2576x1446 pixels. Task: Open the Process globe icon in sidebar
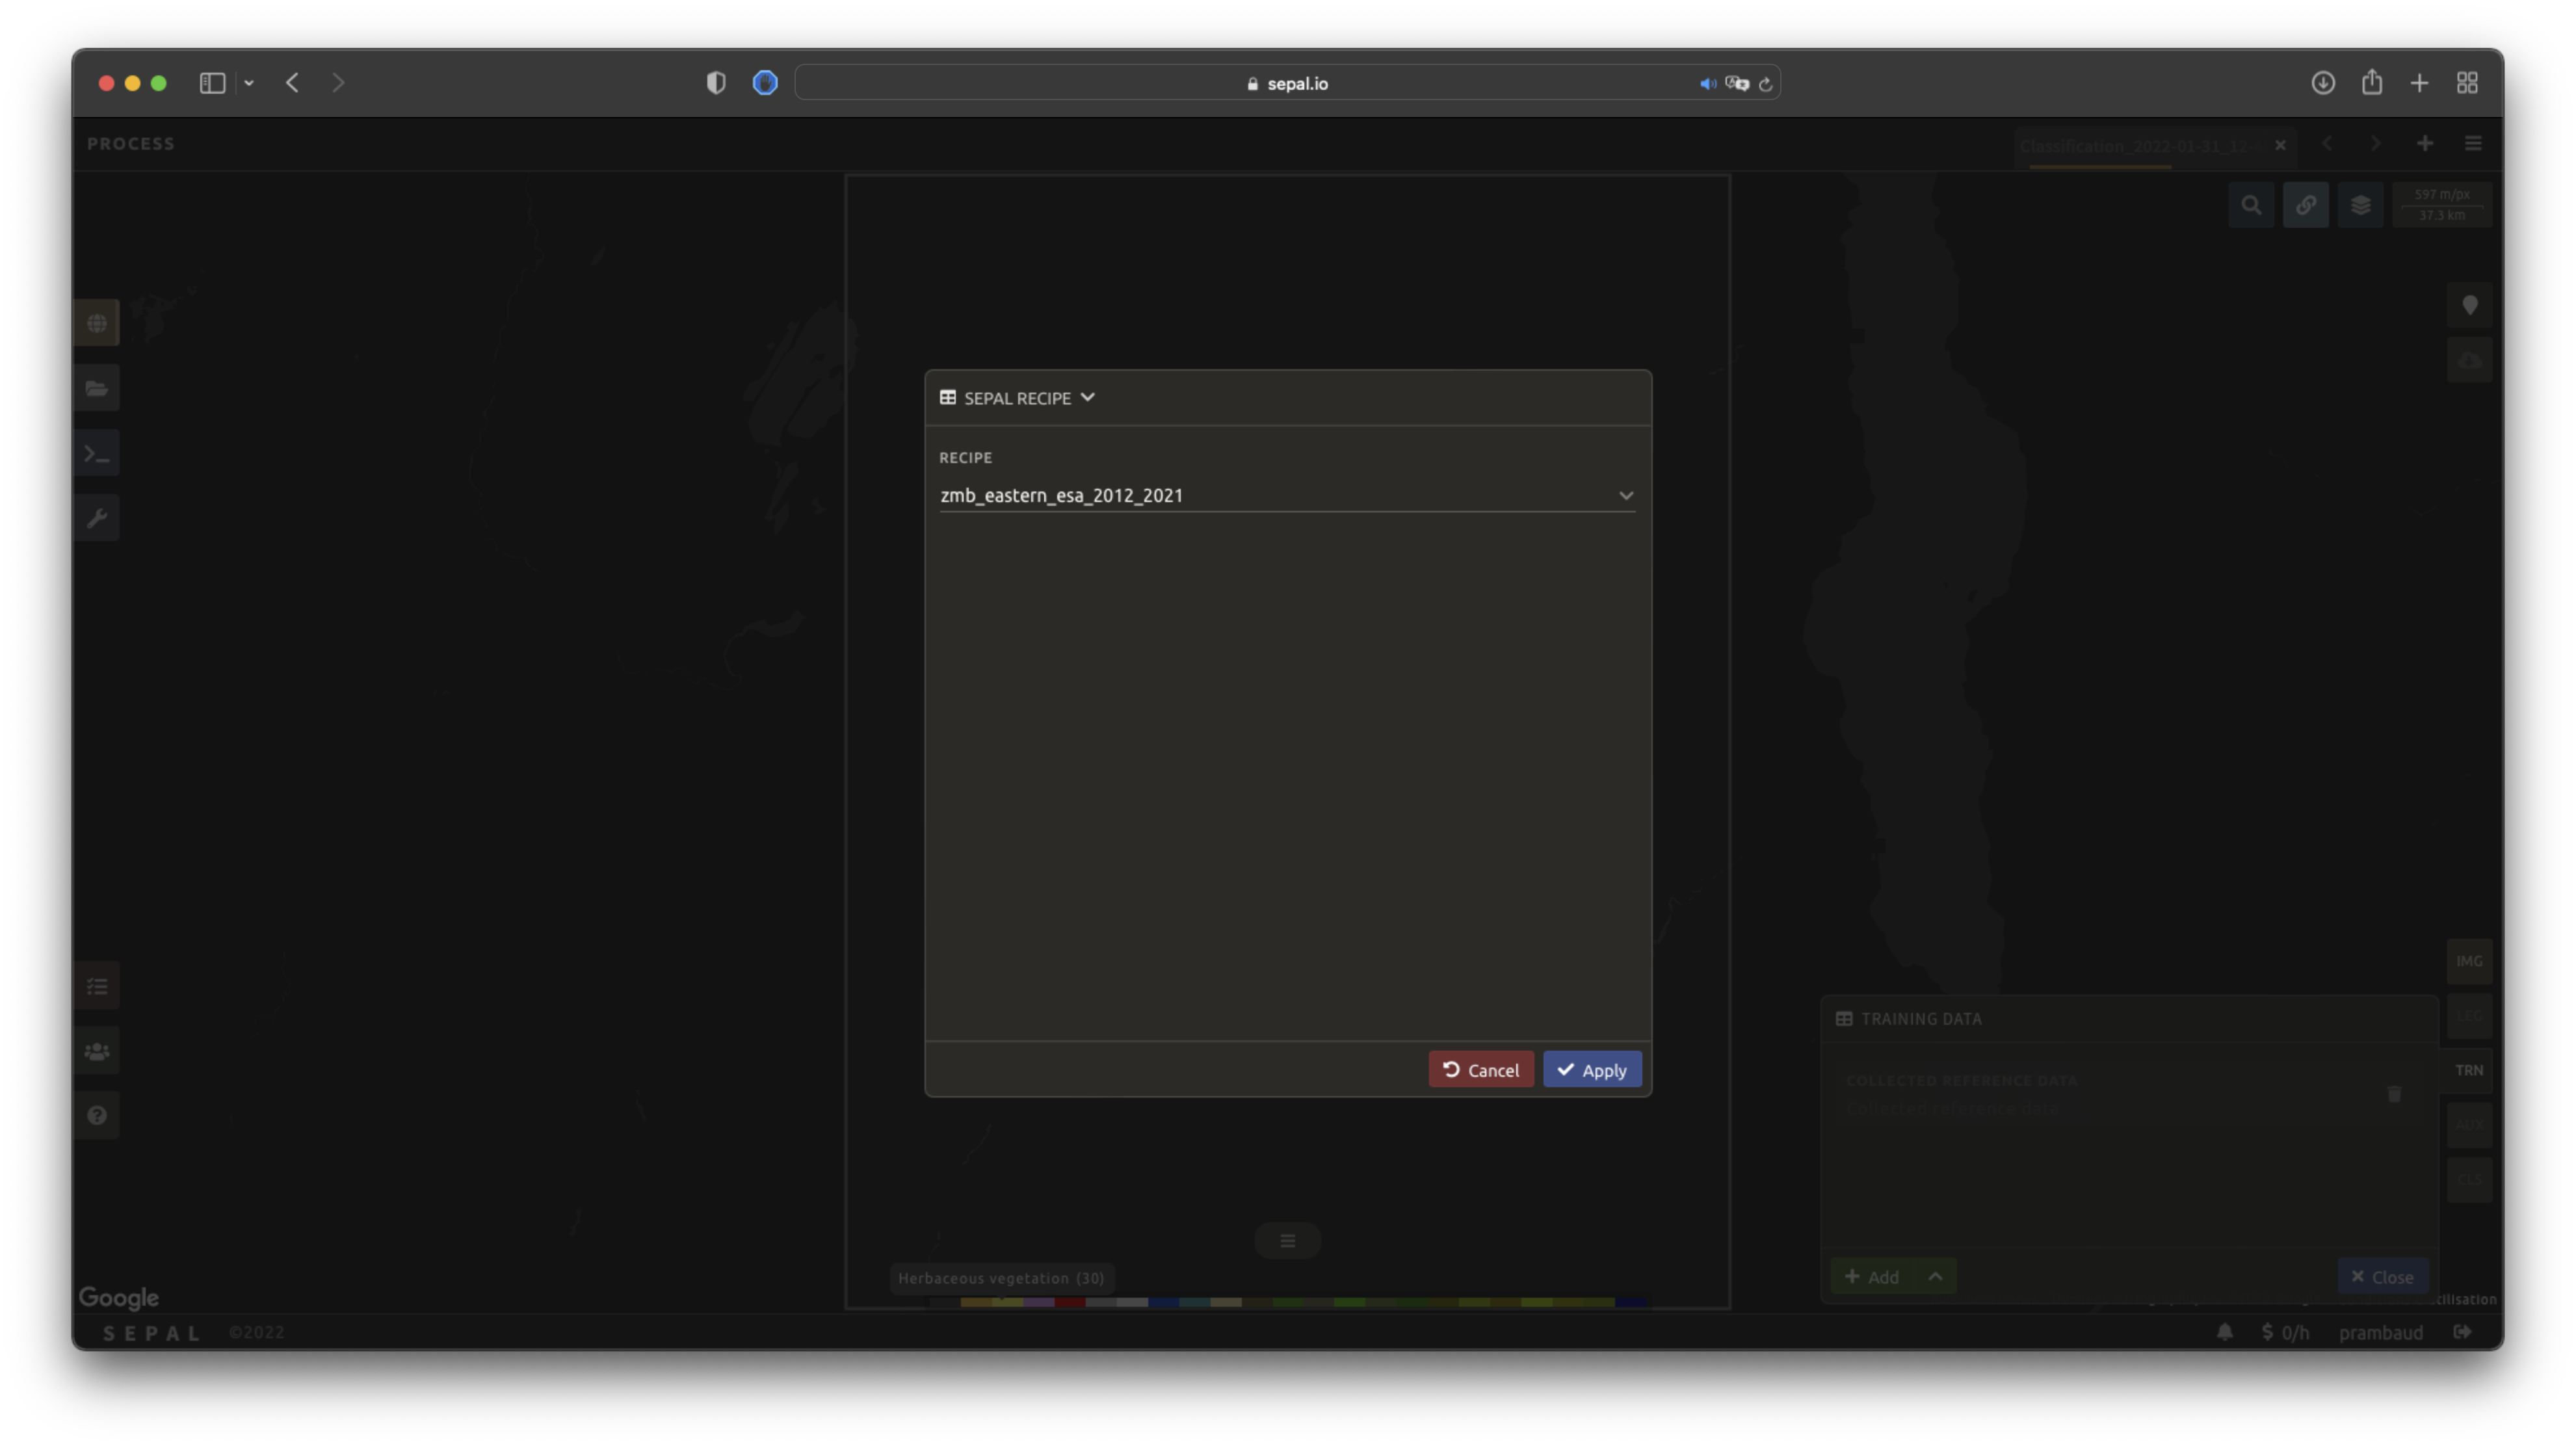[x=97, y=323]
